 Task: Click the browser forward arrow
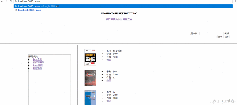pyautogui.click(x=6, y=1)
